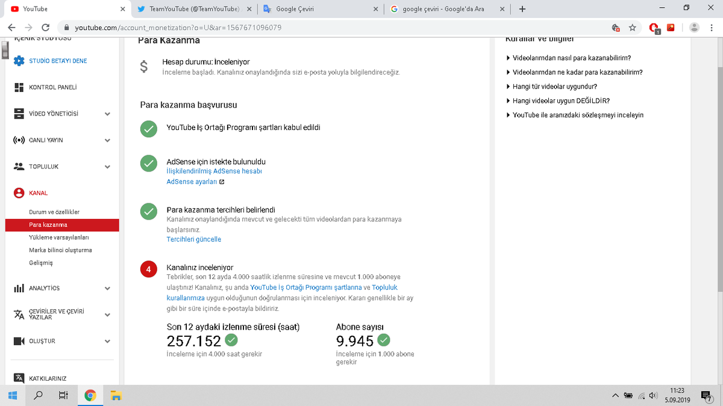Expand the Canlı Yayın menu chevron
Screen dimensions: 723x406
click(x=107, y=140)
